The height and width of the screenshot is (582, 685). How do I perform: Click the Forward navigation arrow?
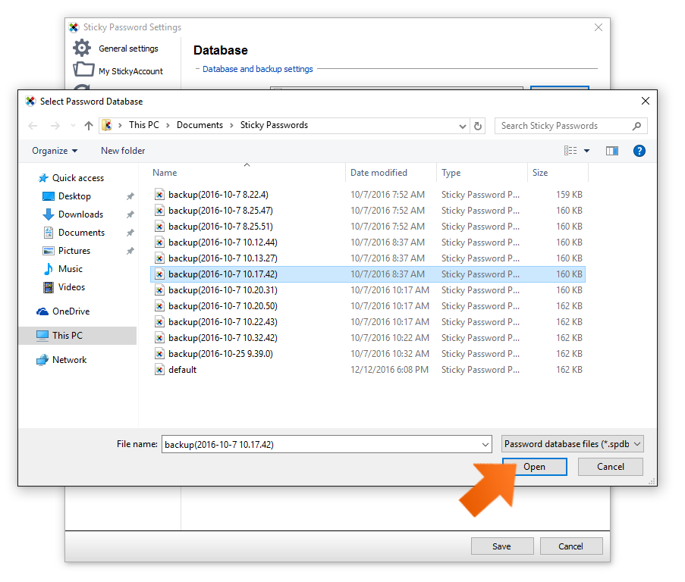55,126
